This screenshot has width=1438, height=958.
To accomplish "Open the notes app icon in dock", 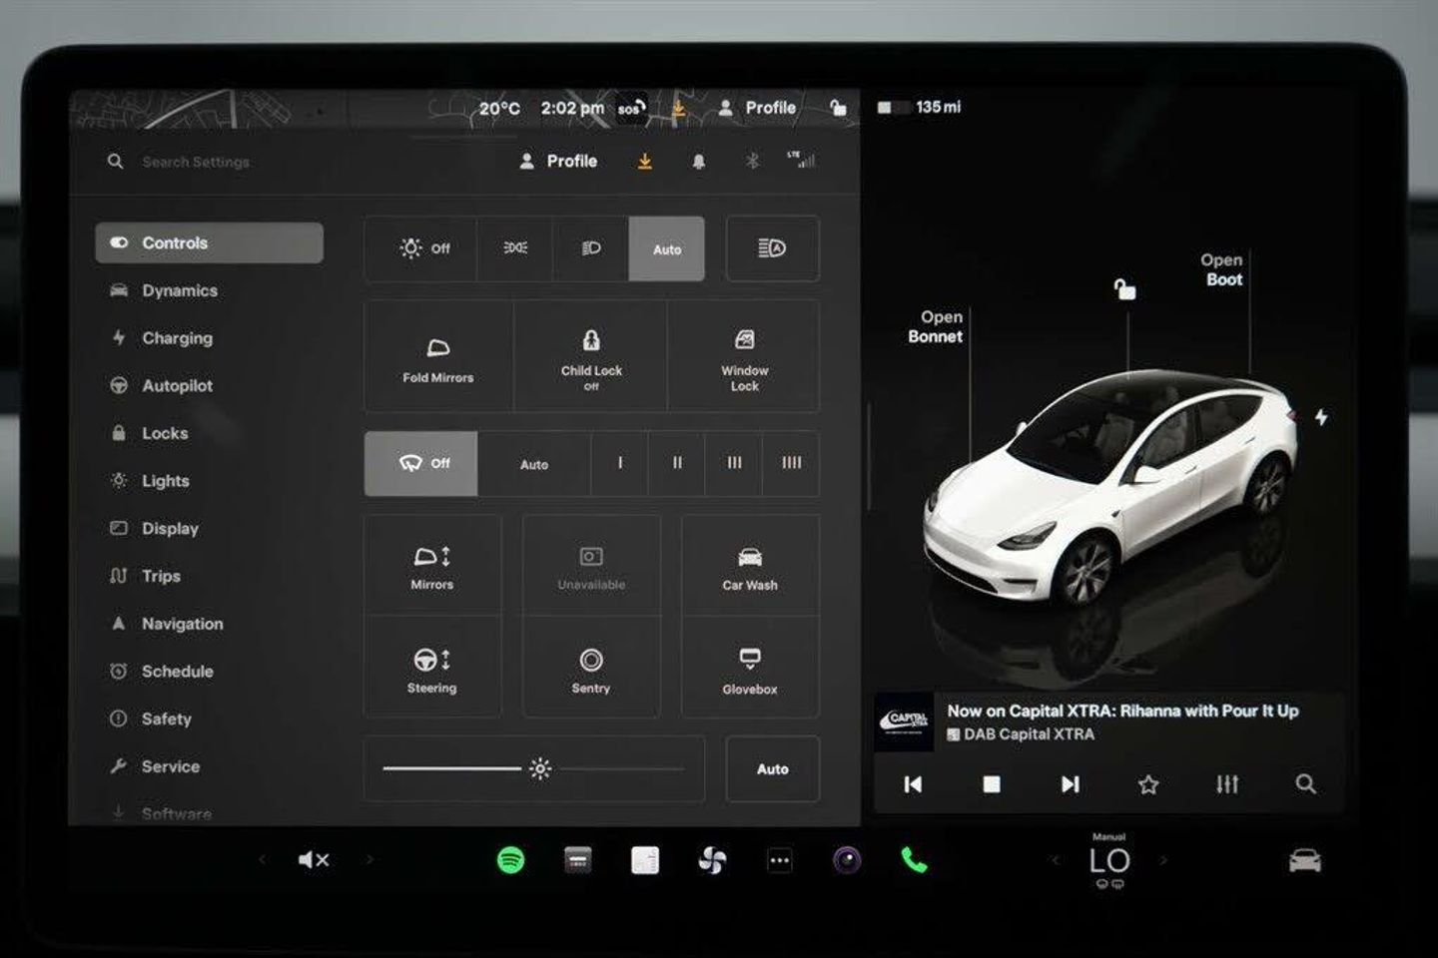I will tap(645, 860).
